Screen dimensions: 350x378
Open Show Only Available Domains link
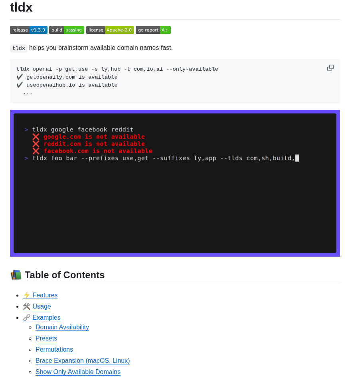(x=78, y=372)
